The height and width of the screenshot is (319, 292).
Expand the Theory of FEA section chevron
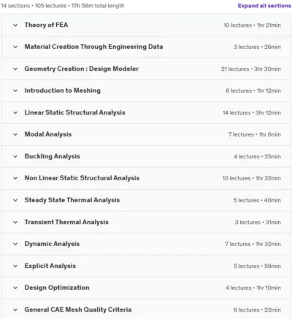pyautogui.click(x=15, y=25)
